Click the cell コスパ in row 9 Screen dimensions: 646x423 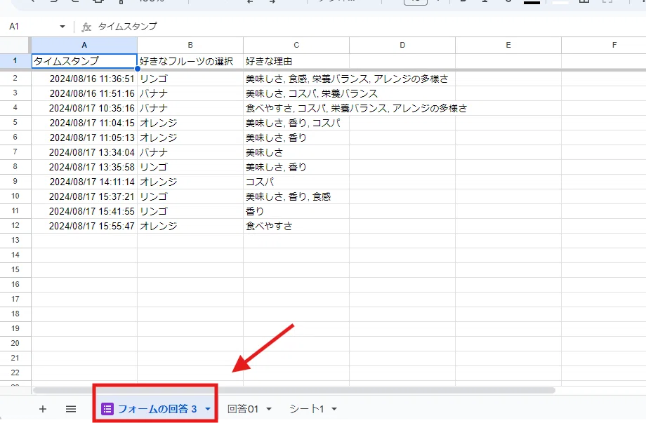click(x=296, y=182)
